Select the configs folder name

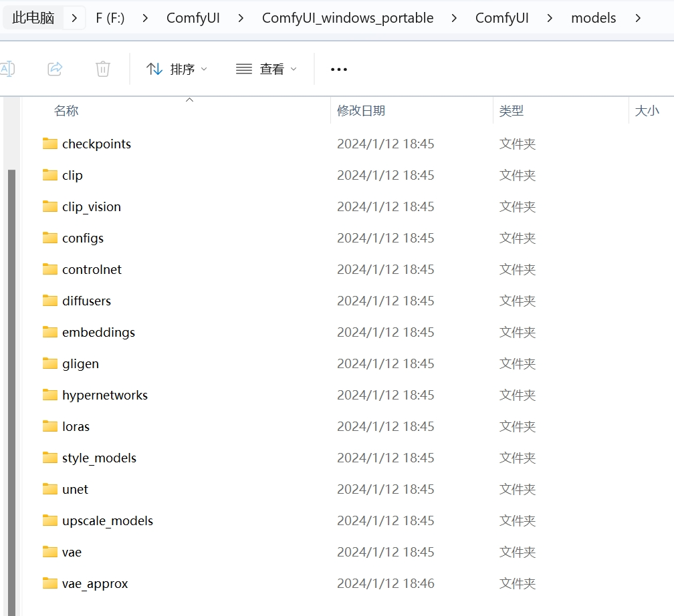click(82, 238)
